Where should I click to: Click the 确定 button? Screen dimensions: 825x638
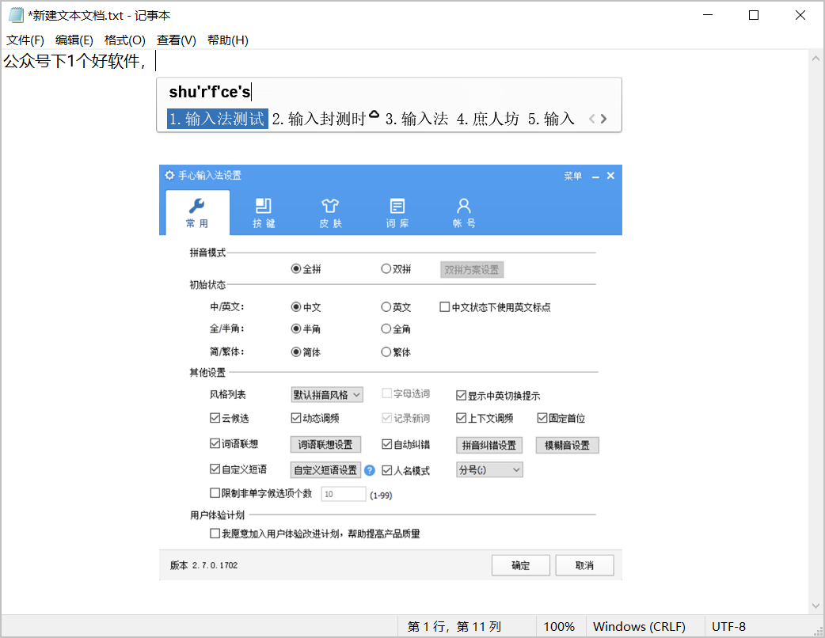(520, 565)
